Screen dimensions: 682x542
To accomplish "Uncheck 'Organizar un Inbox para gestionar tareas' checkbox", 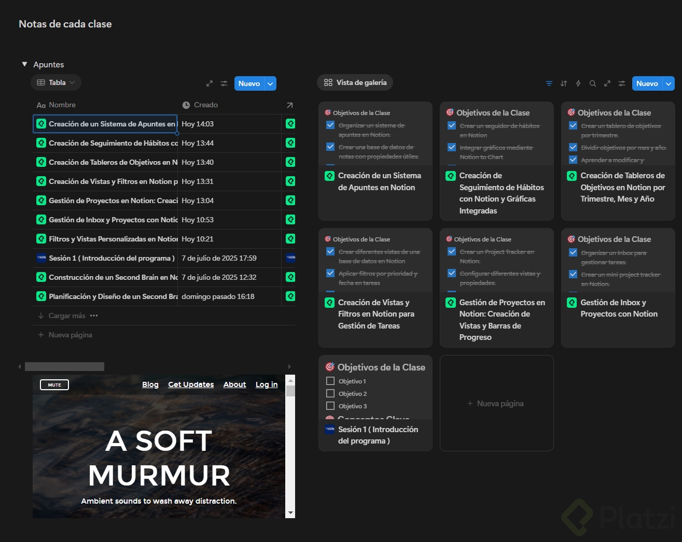I will 573,252.
